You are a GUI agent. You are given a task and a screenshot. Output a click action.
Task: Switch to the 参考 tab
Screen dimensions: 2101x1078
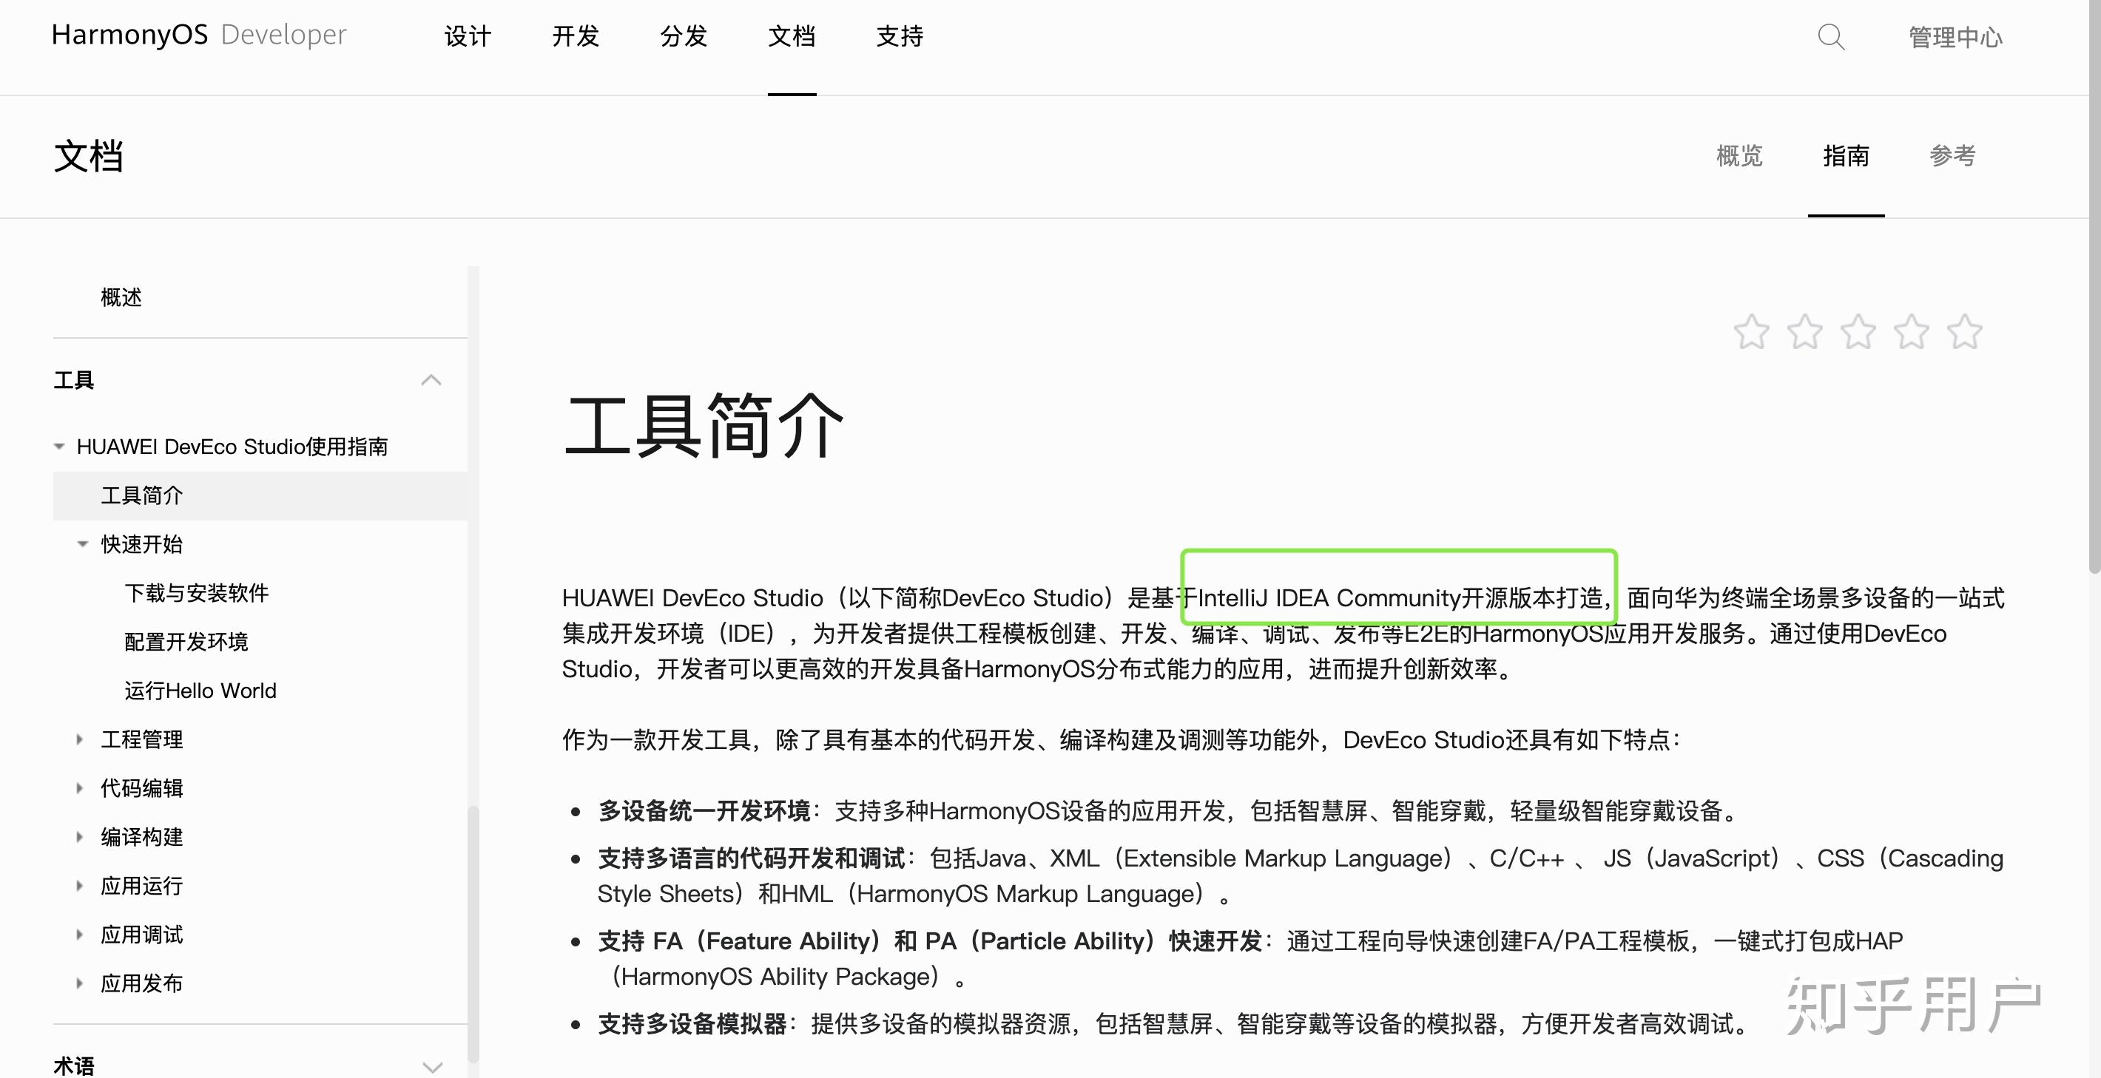click(1952, 156)
